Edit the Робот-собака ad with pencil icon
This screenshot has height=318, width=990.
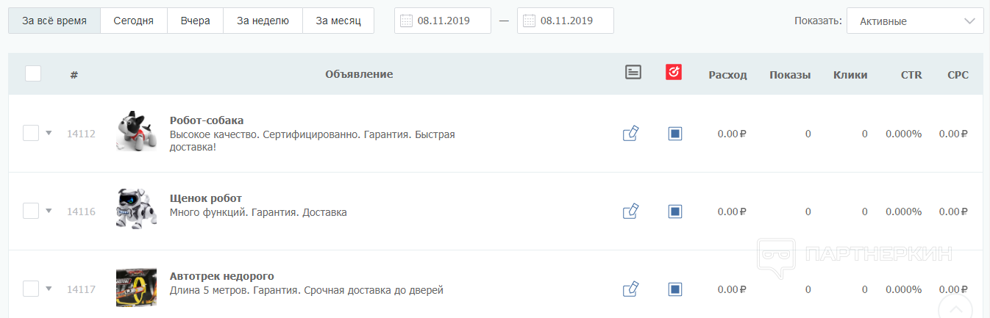630,134
